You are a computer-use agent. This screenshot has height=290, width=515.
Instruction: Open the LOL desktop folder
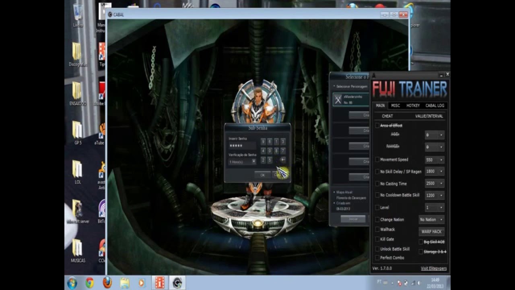(x=77, y=172)
